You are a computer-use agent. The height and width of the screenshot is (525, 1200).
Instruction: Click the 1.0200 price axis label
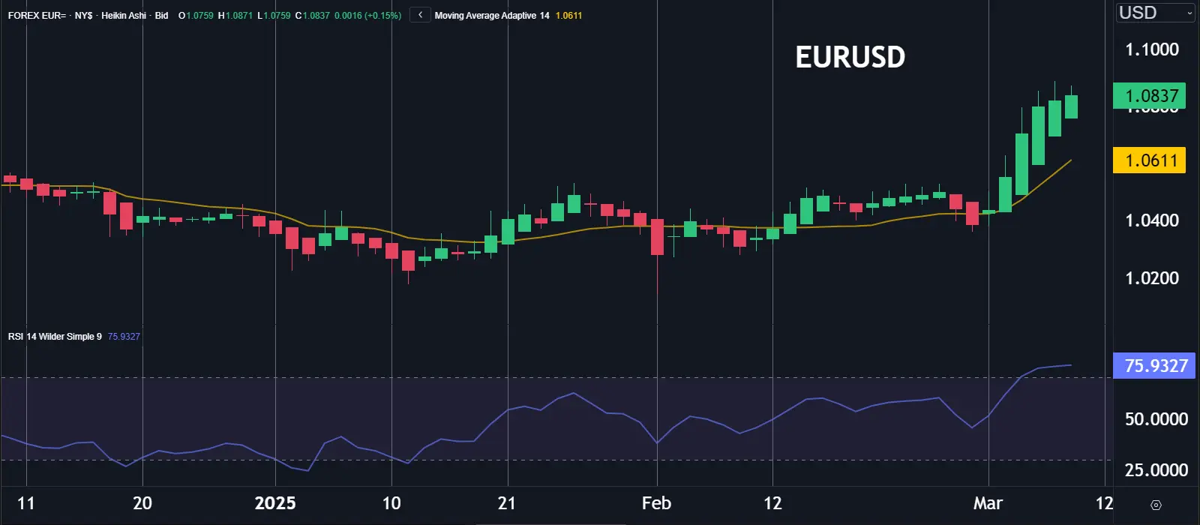1152,278
